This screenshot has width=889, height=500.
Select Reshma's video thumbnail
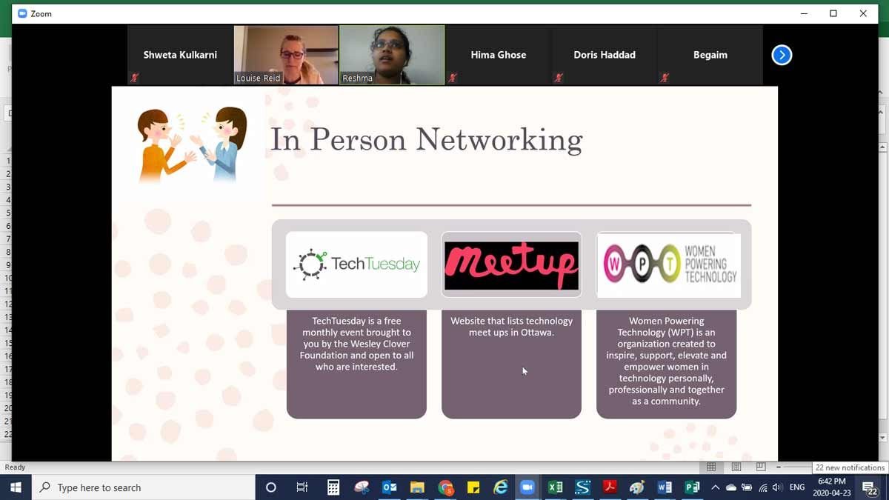coord(392,55)
